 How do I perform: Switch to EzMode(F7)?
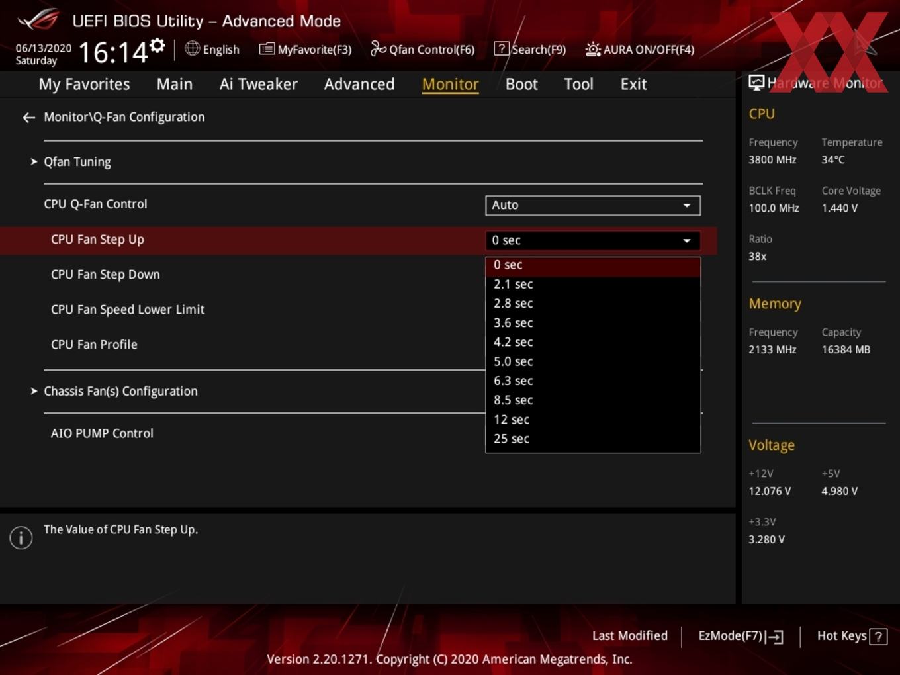pos(741,636)
